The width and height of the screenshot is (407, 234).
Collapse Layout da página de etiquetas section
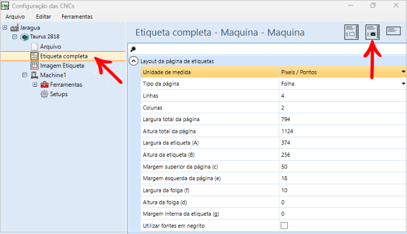134,61
